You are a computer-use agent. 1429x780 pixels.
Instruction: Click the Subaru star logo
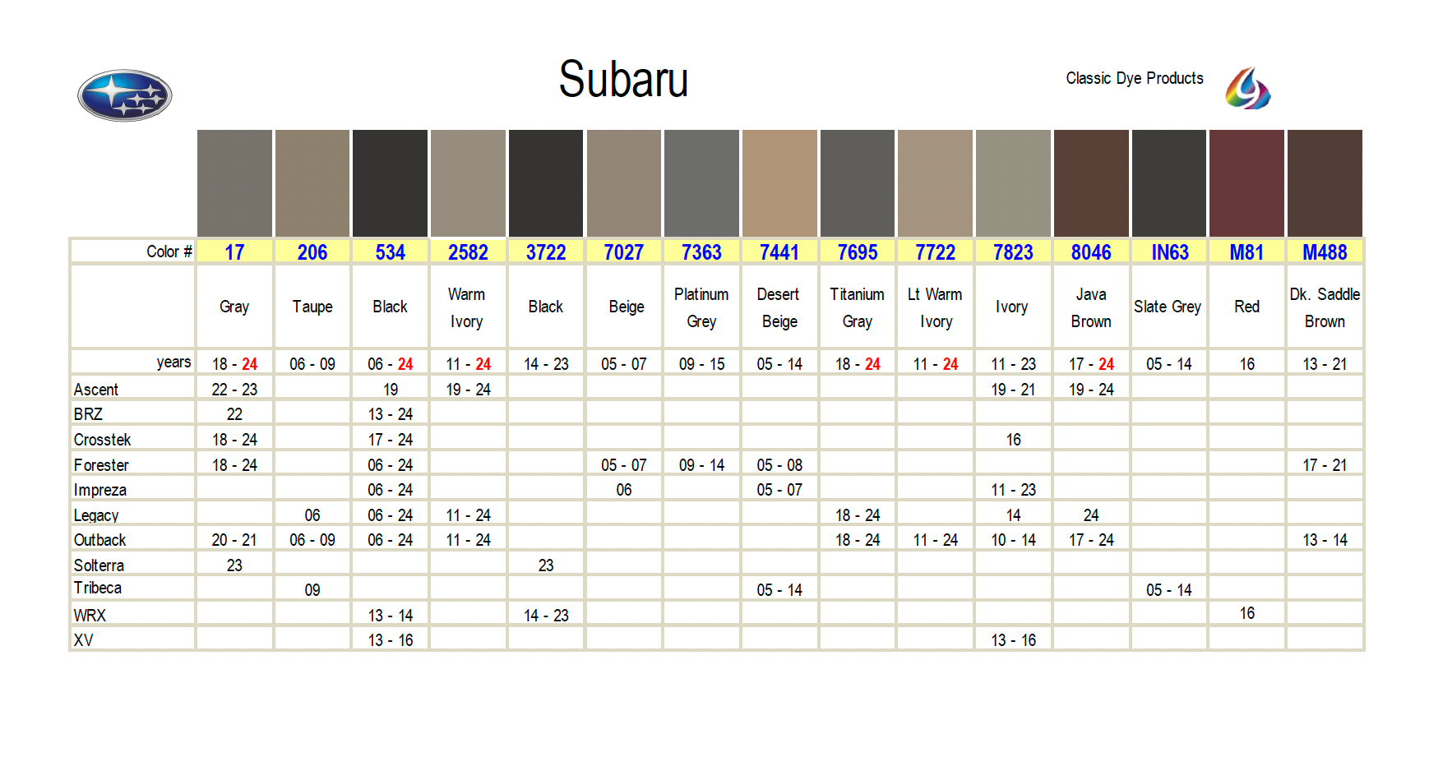pos(124,95)
